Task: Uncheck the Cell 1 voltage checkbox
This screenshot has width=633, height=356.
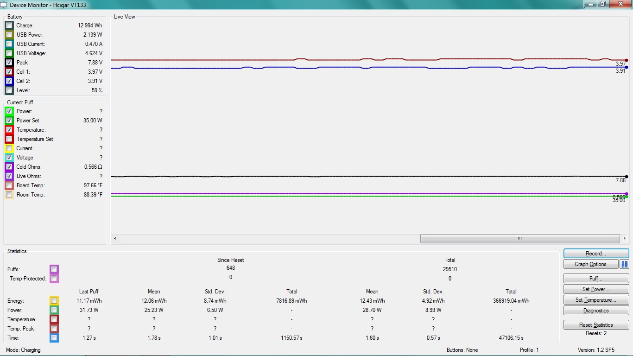Action: coord(9,72)
